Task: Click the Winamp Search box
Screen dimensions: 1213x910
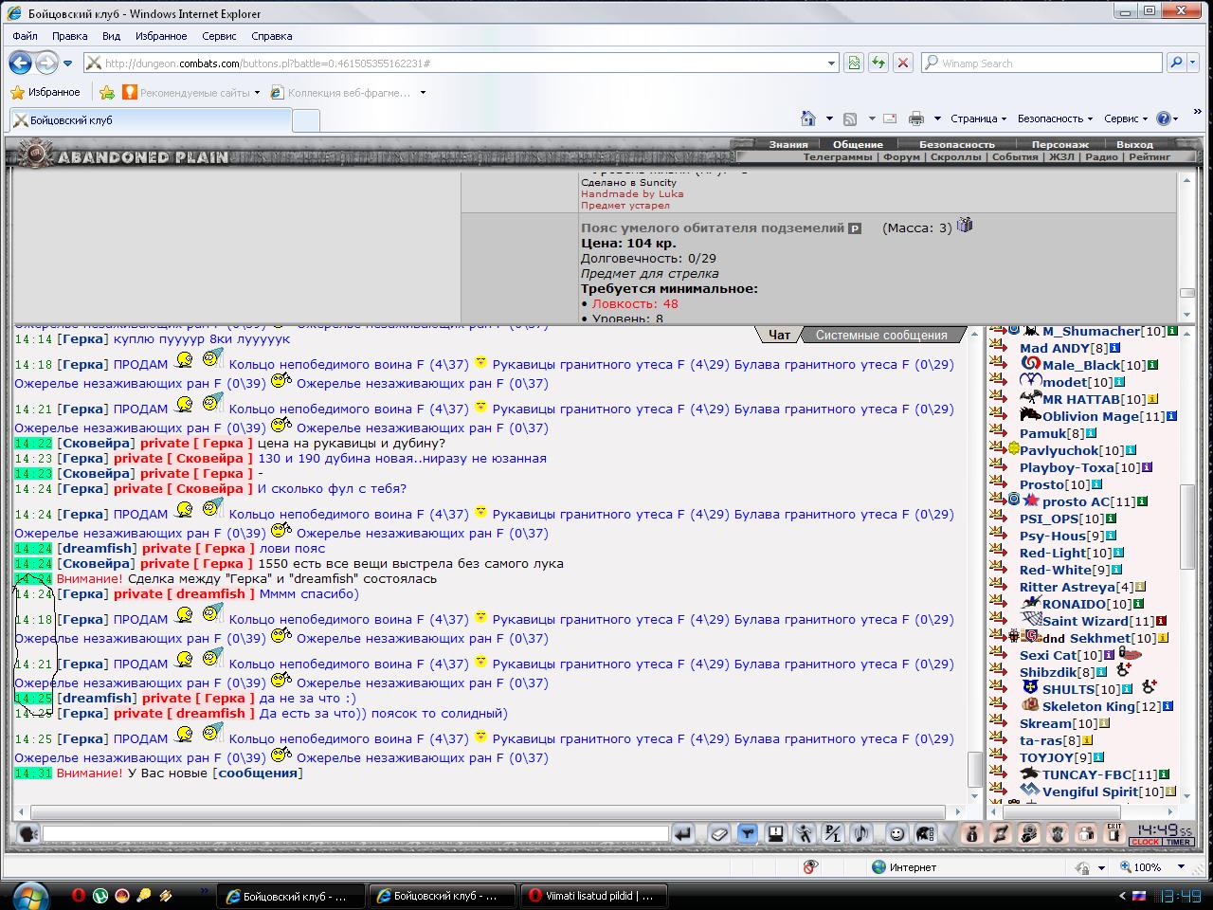Action: click(x=1041, y=64)
